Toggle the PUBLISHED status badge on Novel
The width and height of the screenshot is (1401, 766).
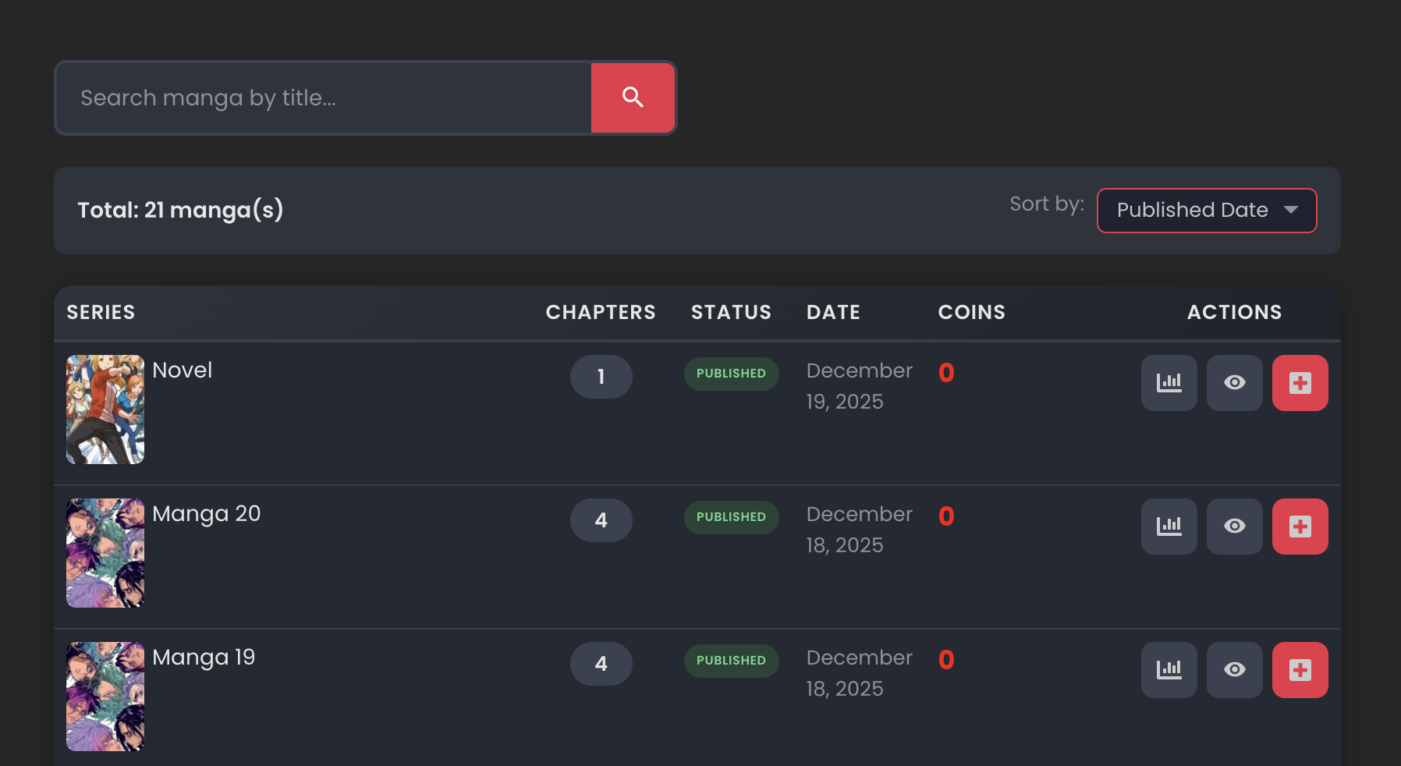click(x=731, y=374)
